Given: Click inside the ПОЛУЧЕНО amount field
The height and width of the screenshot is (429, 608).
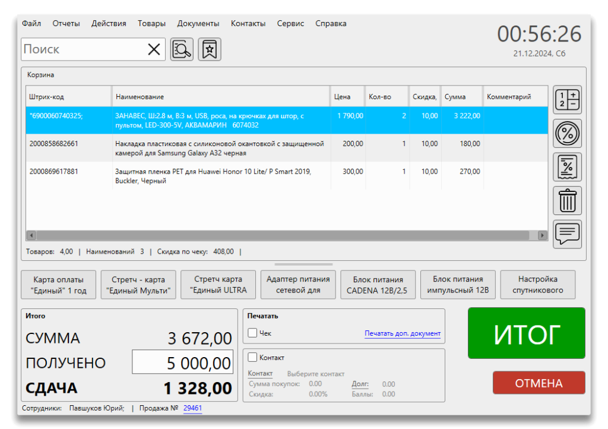Looking at the screenshot, I should 182,362.
